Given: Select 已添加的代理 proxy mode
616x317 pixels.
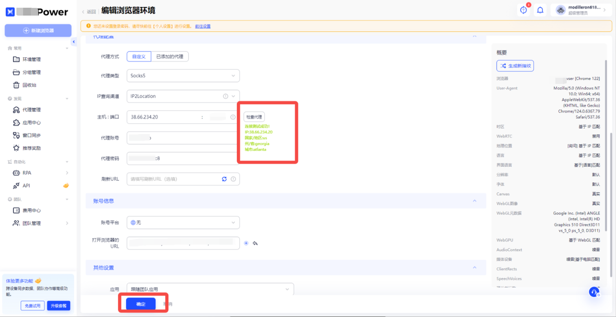Looking at the screenshot, I should coord(170,57).
